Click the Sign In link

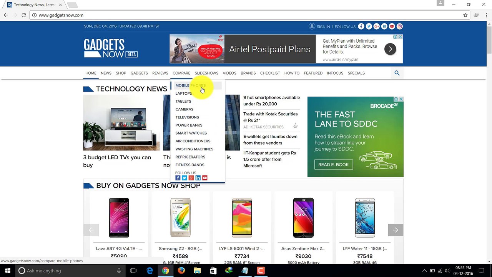coord(323,27)
